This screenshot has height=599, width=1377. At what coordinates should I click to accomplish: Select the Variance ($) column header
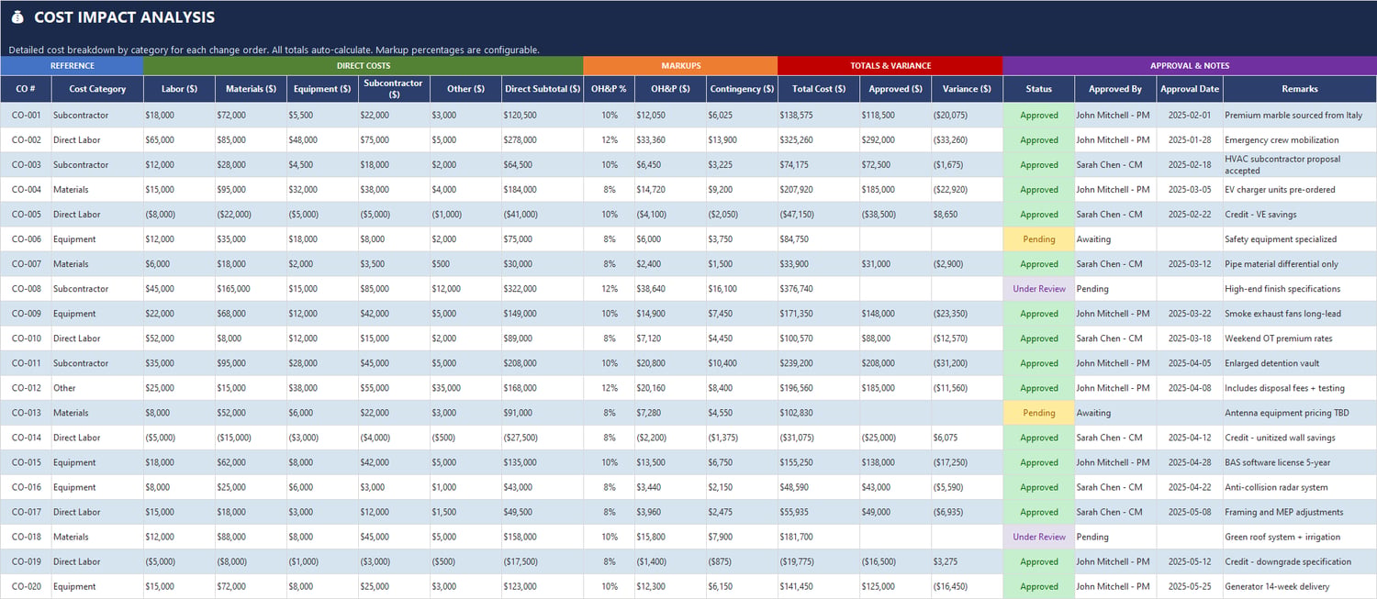click(x=967, y=89)
